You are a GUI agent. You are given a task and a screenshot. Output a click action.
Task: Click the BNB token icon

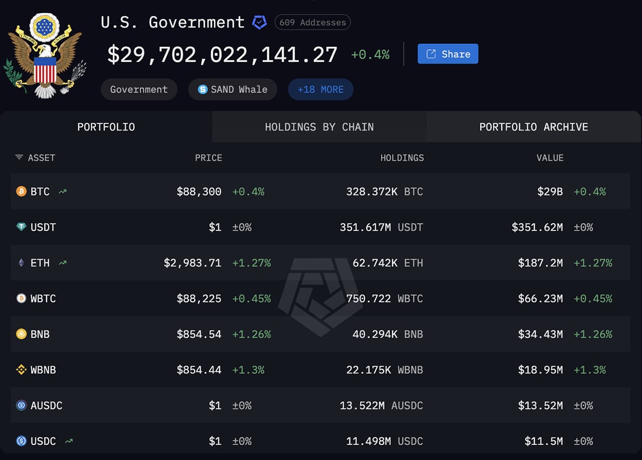pyautogui.click(x=21, y=334)
